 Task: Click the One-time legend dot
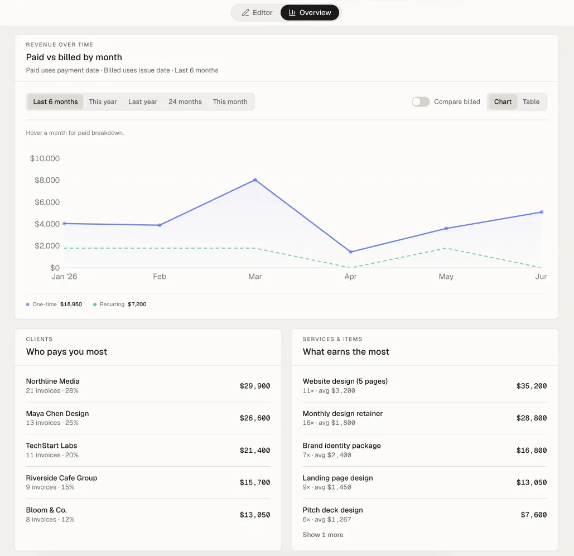[28, 304]
